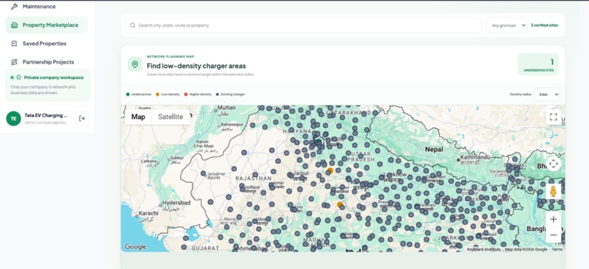Open the map Terms link
The image size is (589, 269).
pyautogui.click(x=557, y=249)
